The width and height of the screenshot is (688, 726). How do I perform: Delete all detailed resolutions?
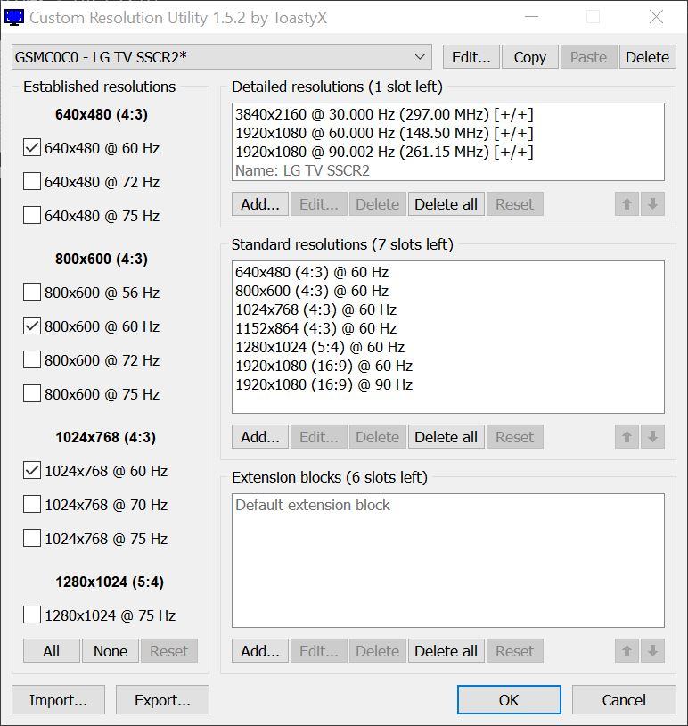446,204
